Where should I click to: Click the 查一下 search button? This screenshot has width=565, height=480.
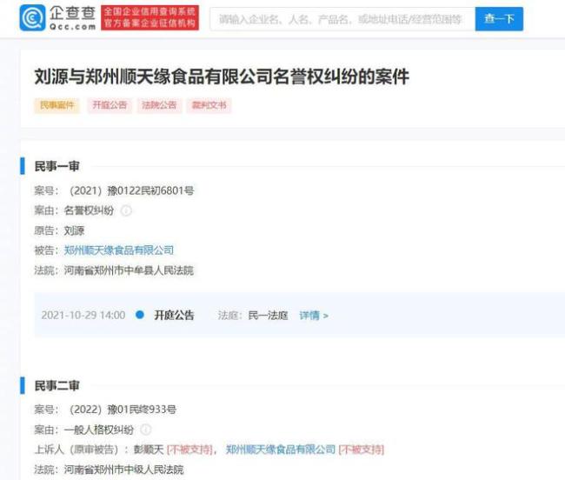(499, 18)
